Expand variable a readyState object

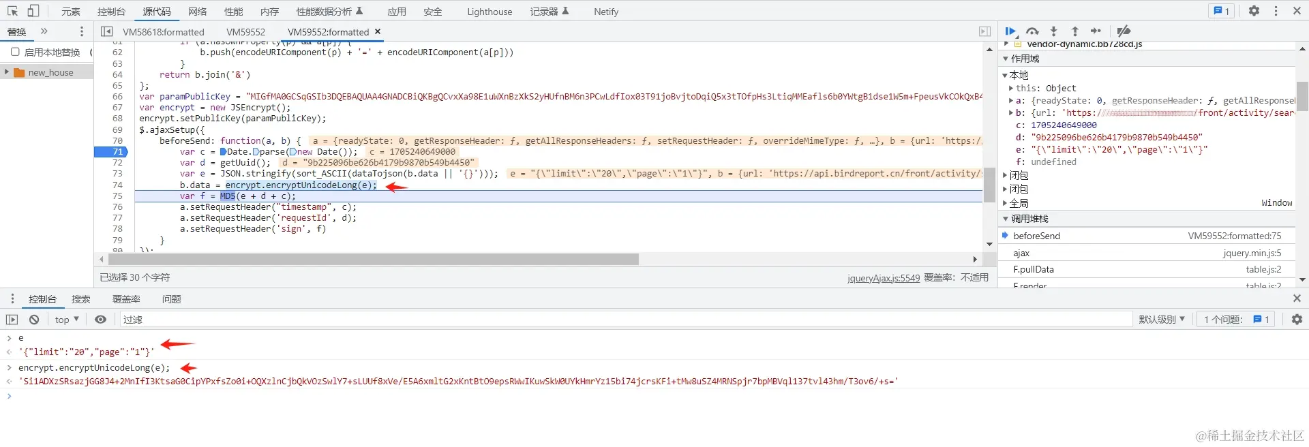pyautogui.click(x=1010, y=100)
